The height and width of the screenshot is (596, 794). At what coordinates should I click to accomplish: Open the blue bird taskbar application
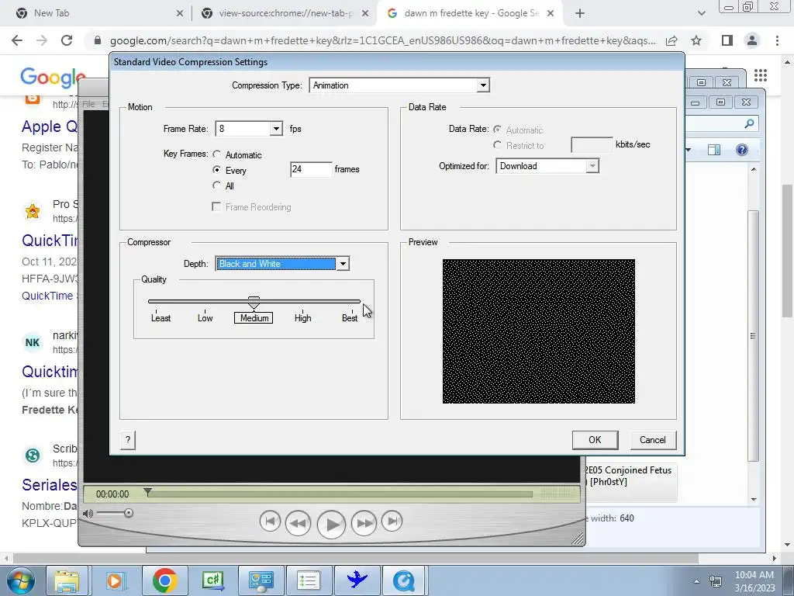coord(357,580)
